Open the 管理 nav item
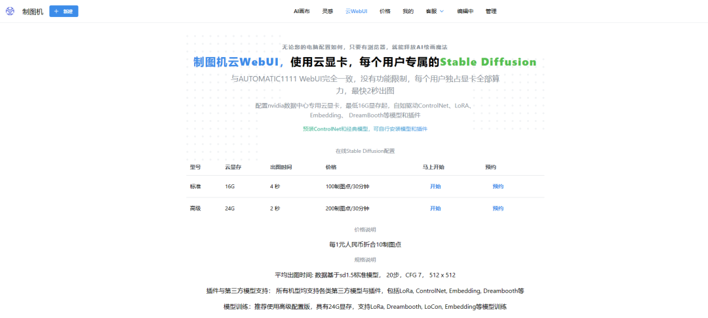Screen dimensions: 708x318 pyautogui.click(x=491, y=11)
